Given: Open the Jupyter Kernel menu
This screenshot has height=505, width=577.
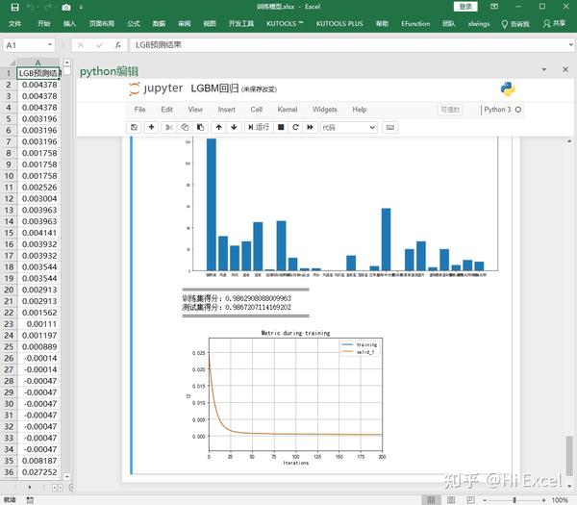Looking at the screenshot, I should pos(288,110).
